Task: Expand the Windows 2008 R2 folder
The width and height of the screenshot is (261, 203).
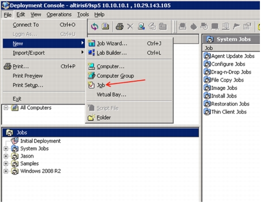Action: pos(6,171)
